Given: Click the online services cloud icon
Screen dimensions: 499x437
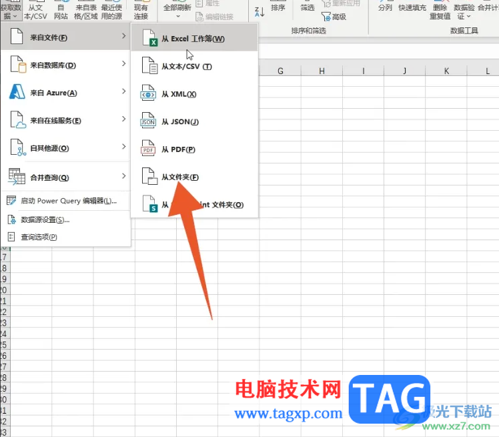Looking at the screenshot, I should [x=18, y=119].
